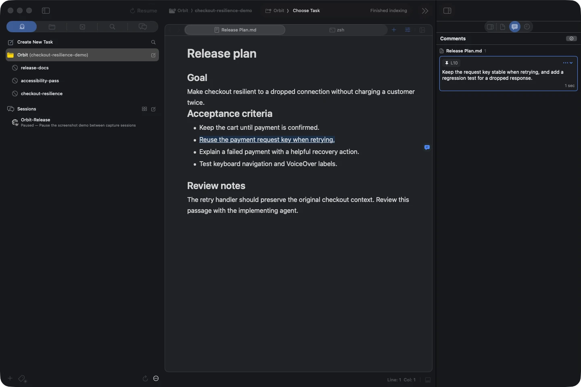581x387 pixels.
Task: Select the ghost agents tab in sidebar
Action: (22, 27)
